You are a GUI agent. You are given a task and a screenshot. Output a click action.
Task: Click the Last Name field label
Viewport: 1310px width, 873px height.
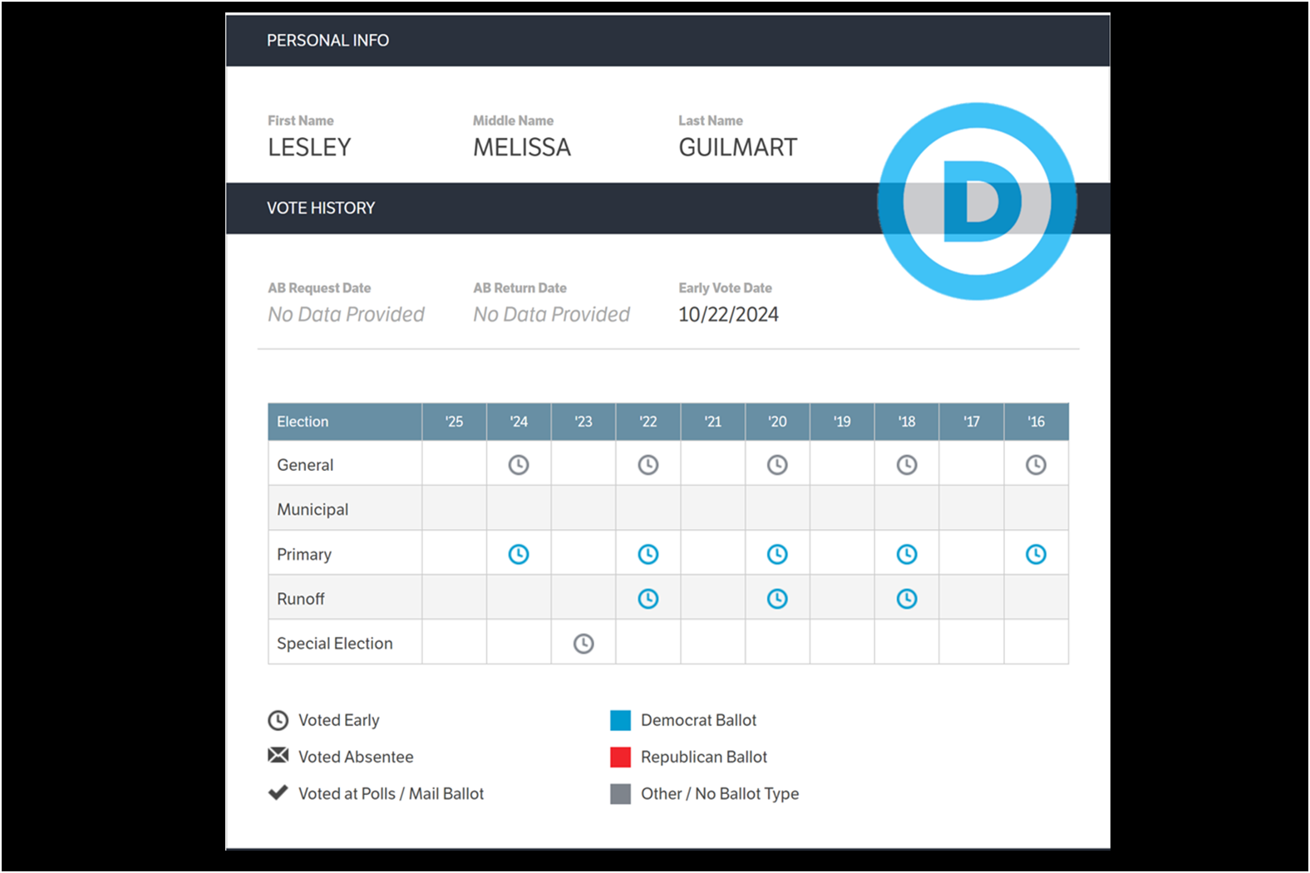coord(711,120)
